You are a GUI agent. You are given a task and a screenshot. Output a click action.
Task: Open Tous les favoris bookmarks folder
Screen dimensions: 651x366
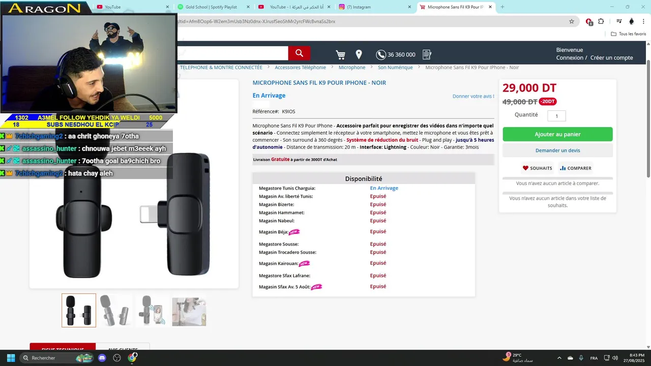(629, 34)
